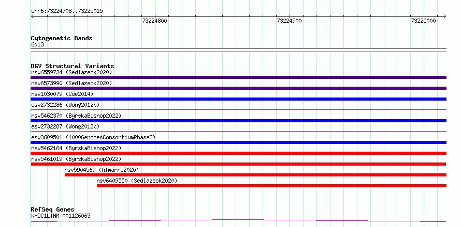Click the DGV Structural Variants track title
This screenshot has width=461, height=227.
[x=73, y=66]
